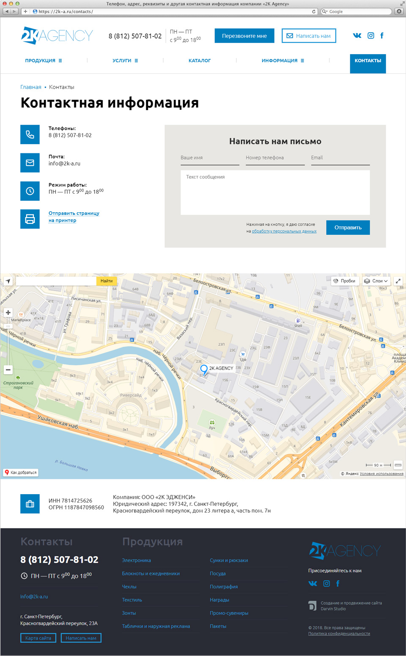This screenshot has width=406, height=656.
Task: Open the Главная breadcrumb link
Action: [x=31, y=87]
